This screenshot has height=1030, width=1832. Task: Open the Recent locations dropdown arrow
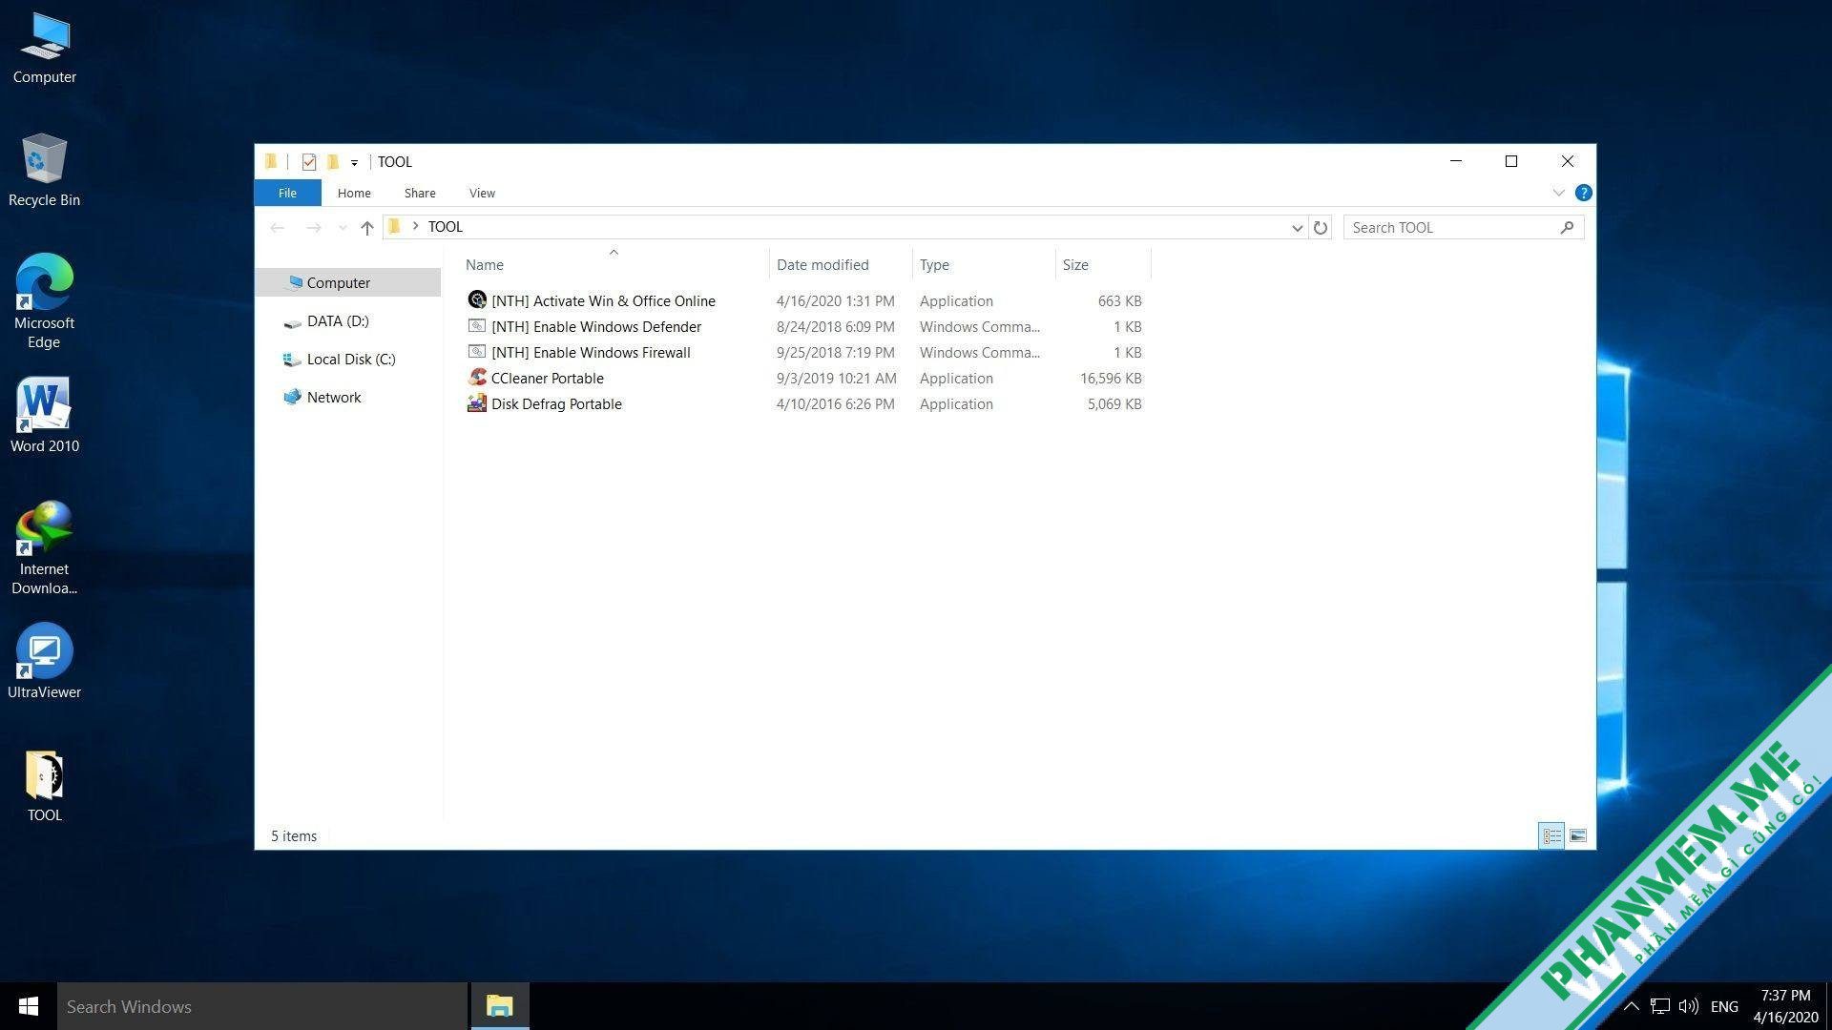[x=343, y=228]
